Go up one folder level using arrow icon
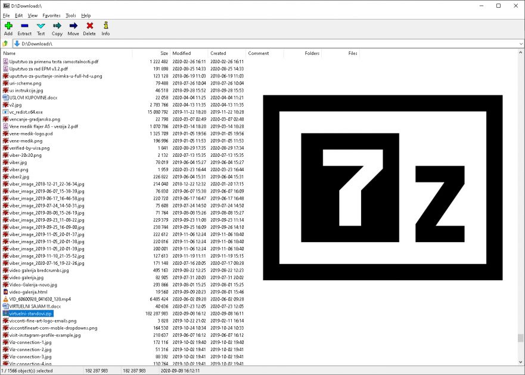This screenshot has height=375, width=525. click(x=5, y=44)
